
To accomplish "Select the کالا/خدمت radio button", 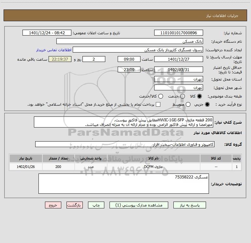I will (x=161, y=96).
